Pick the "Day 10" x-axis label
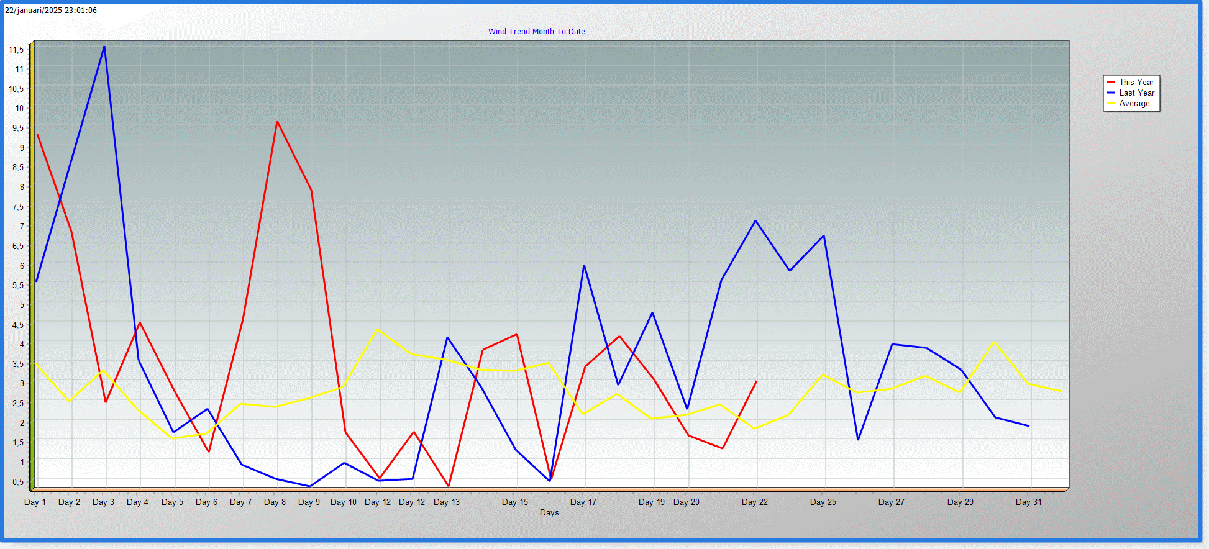1209x549 pixels. point(344,502)
